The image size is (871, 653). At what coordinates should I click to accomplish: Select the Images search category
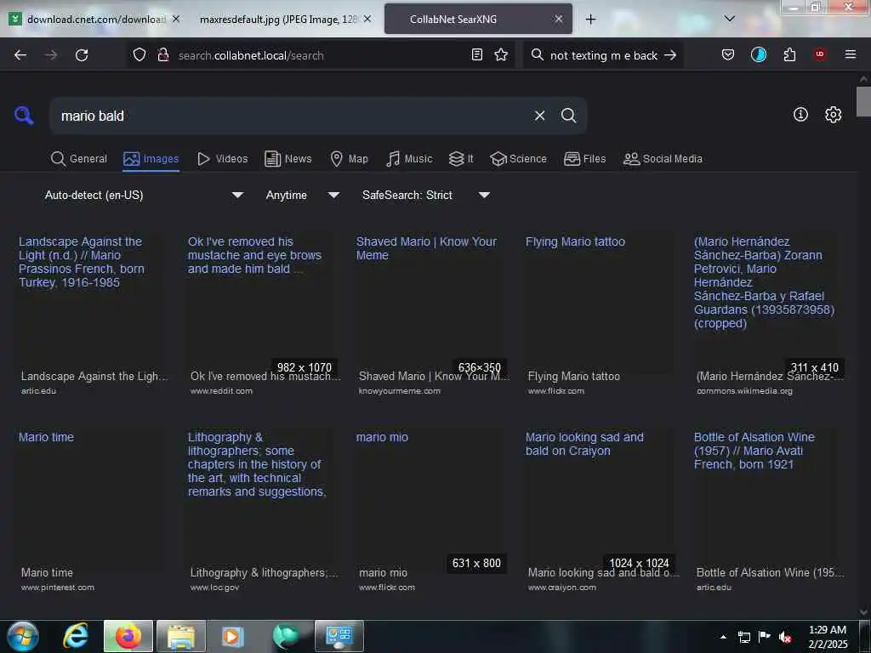click(x=151, y=159)
